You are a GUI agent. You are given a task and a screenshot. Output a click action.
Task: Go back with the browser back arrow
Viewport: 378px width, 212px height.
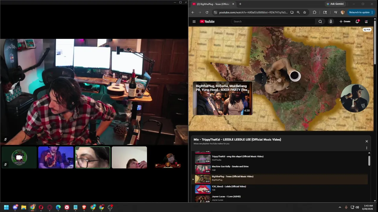(x=193, y=12)
